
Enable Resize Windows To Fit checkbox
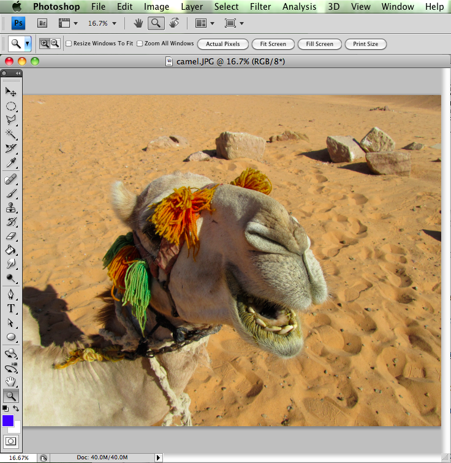pyautogui.click(x=69, y=44)
